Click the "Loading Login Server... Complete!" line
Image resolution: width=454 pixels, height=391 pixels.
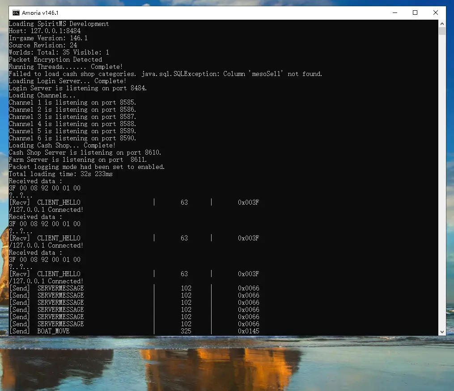click(68, 81)
